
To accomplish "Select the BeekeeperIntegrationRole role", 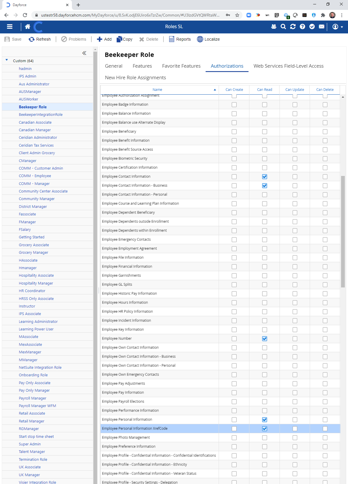I will coord(41,114).
